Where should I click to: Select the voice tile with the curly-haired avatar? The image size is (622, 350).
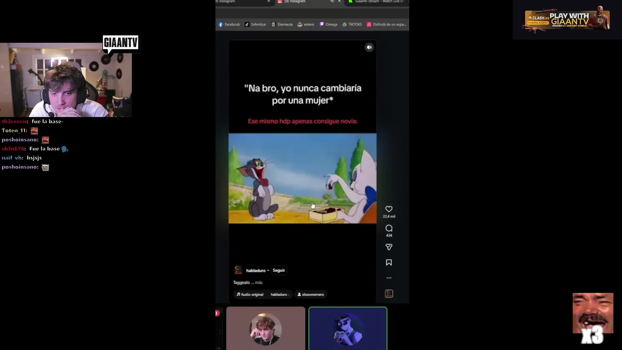pyautogui.click(x=265, y=328)
